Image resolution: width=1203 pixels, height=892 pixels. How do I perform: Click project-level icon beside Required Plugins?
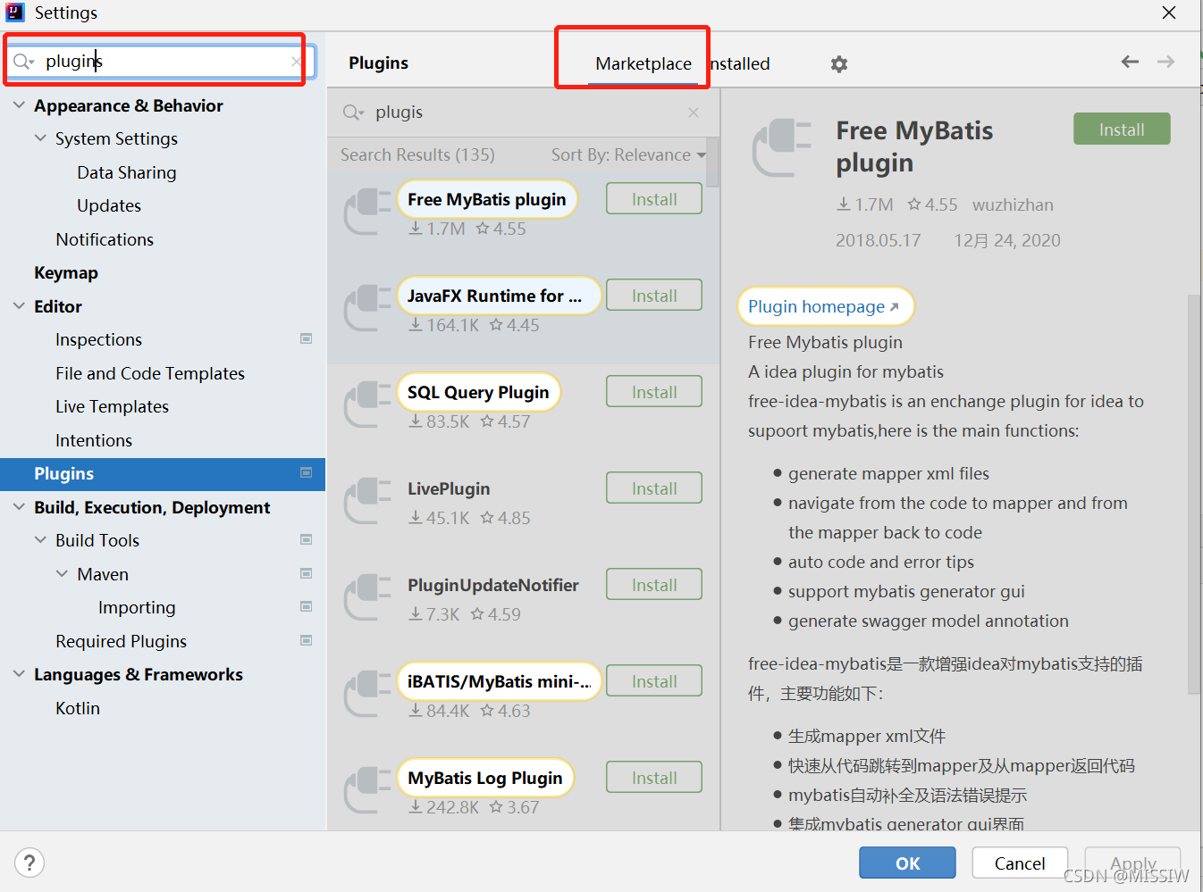(x=306, y=641)
